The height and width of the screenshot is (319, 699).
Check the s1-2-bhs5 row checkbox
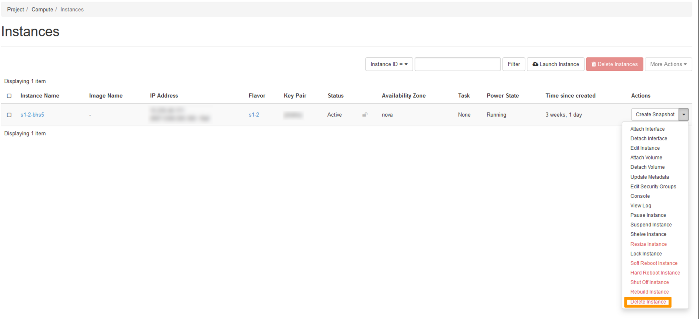click(x=9, y=115)
